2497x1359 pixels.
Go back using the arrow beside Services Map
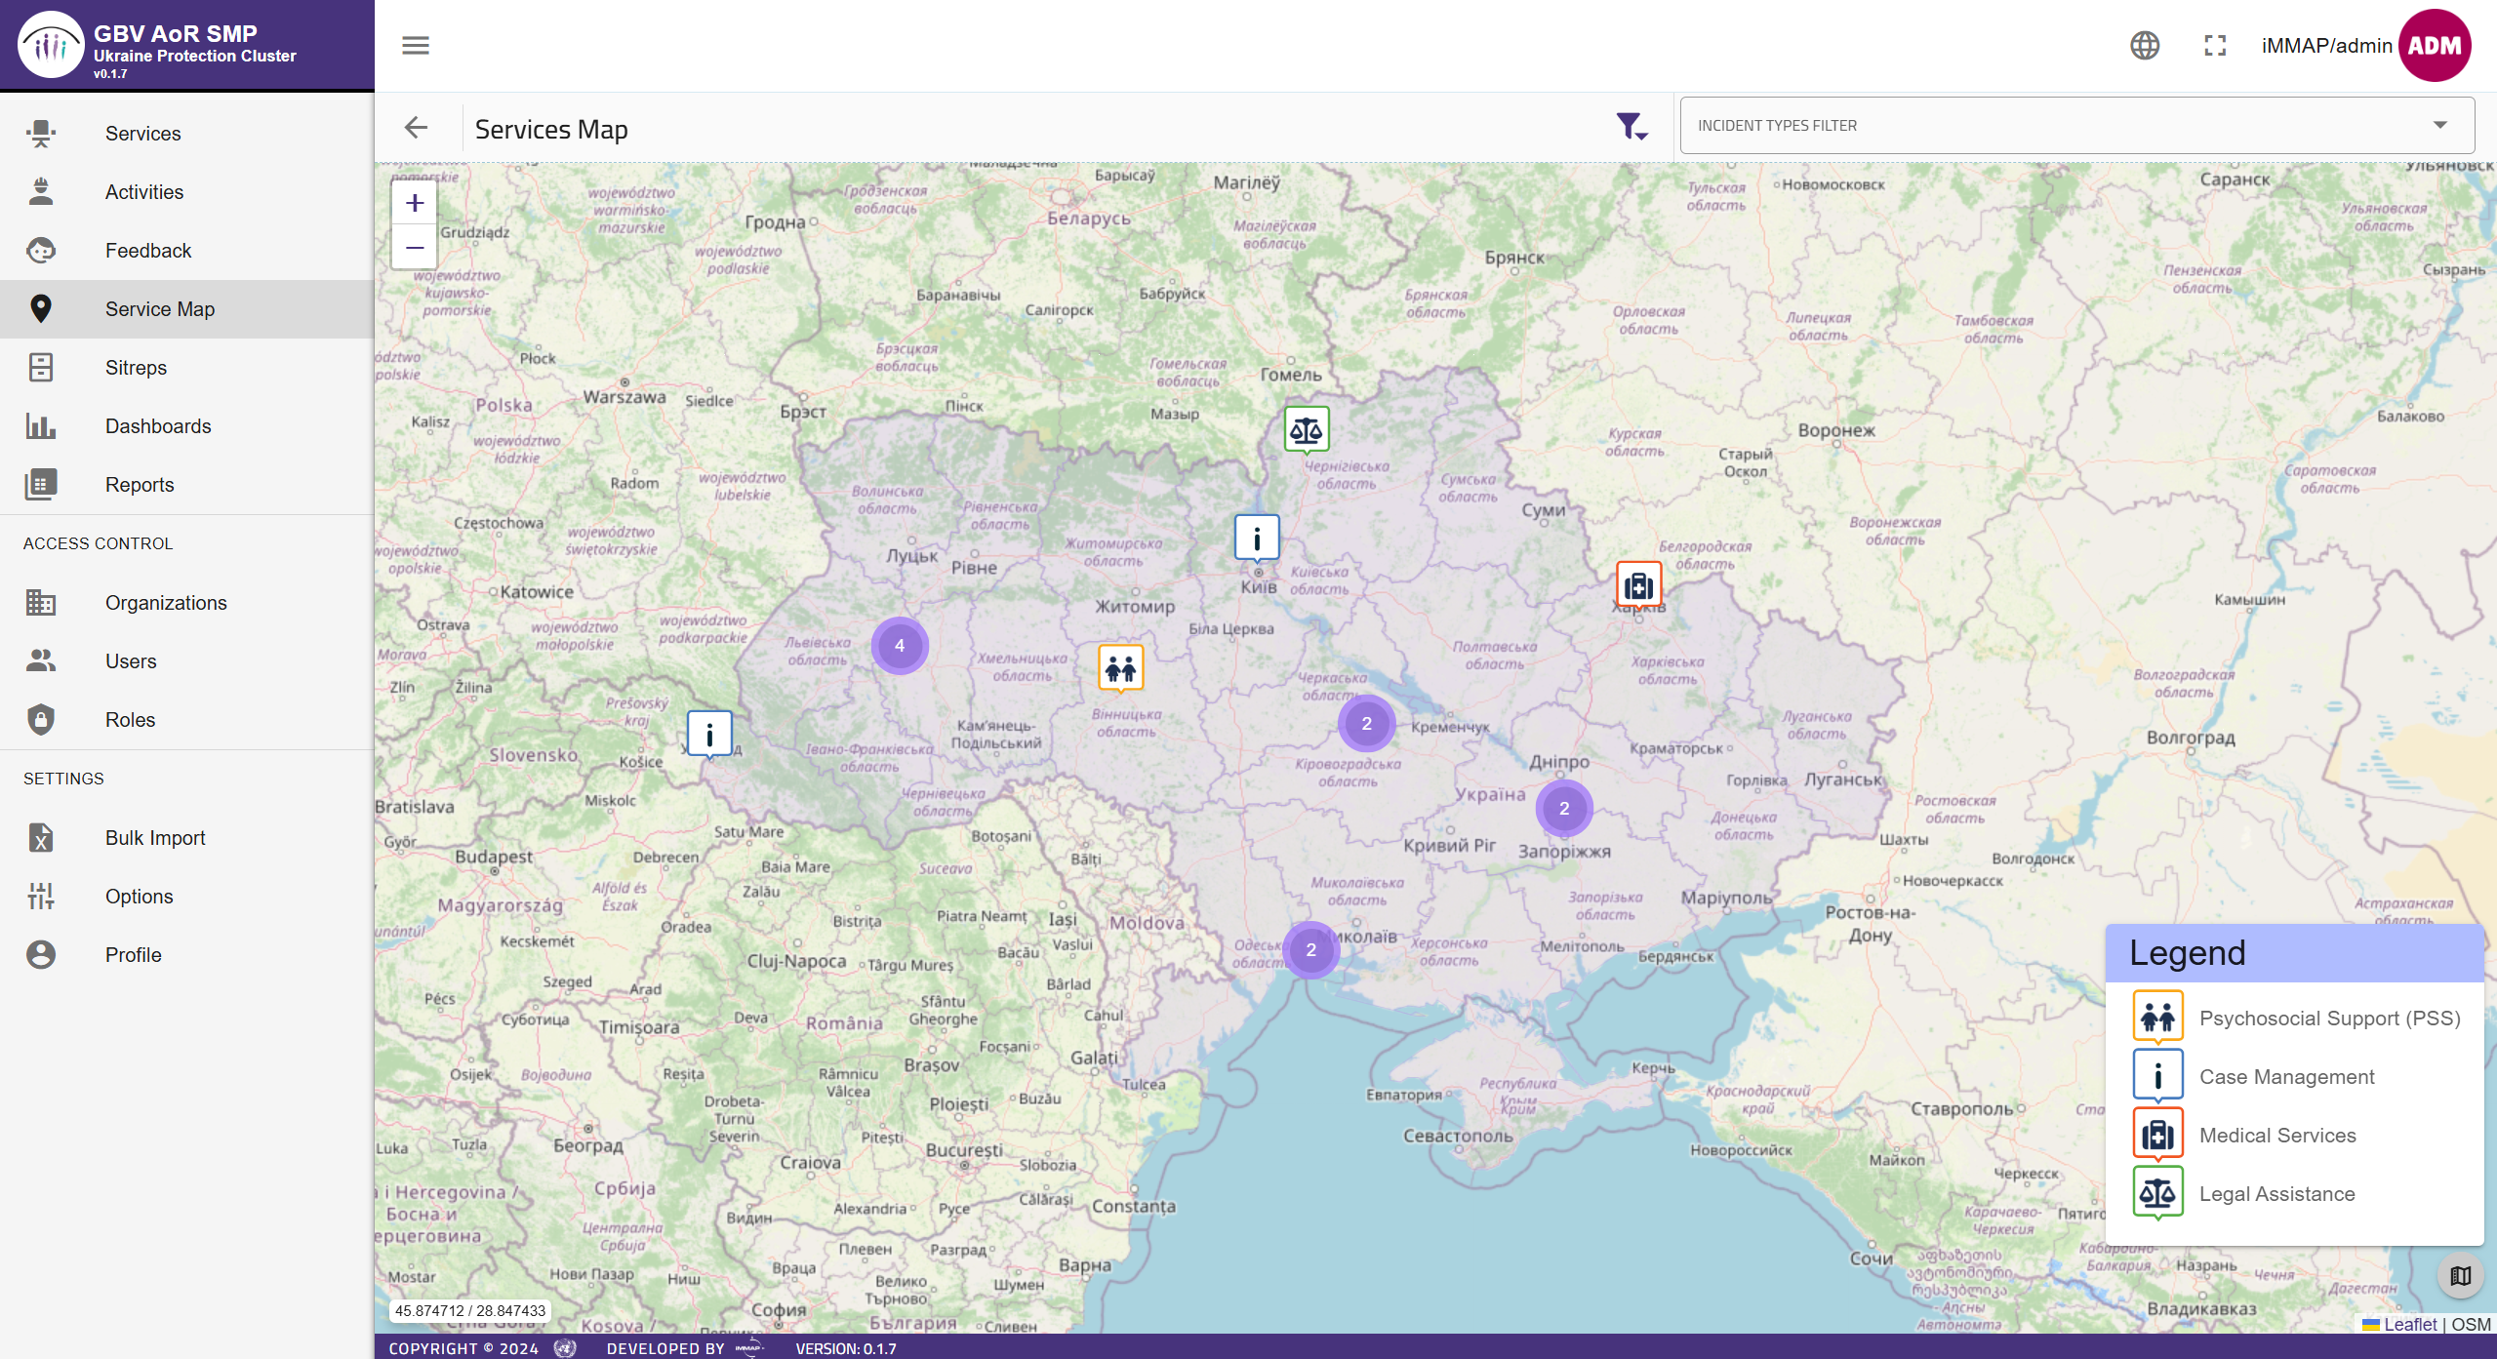coord(418,128)
